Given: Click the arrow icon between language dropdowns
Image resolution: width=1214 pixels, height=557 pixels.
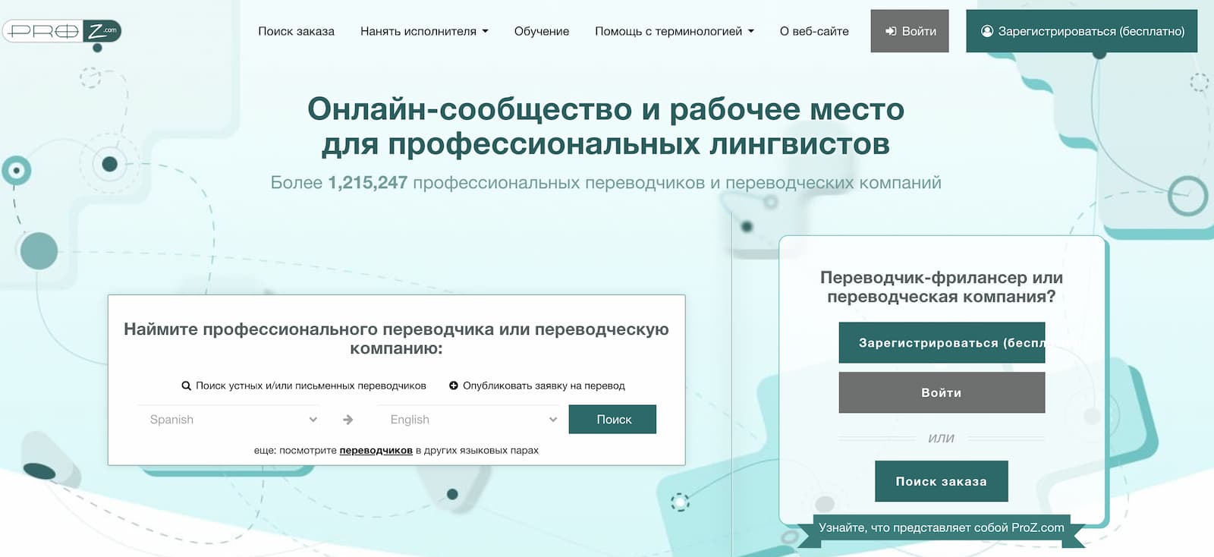Looking at the screenshot, I should point(348,420).
